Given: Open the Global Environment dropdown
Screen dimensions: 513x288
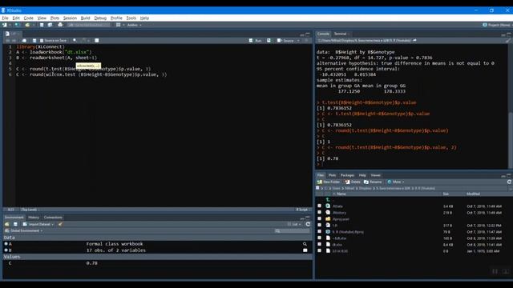Looking at the screenshot, I should (x=24, y=231).
